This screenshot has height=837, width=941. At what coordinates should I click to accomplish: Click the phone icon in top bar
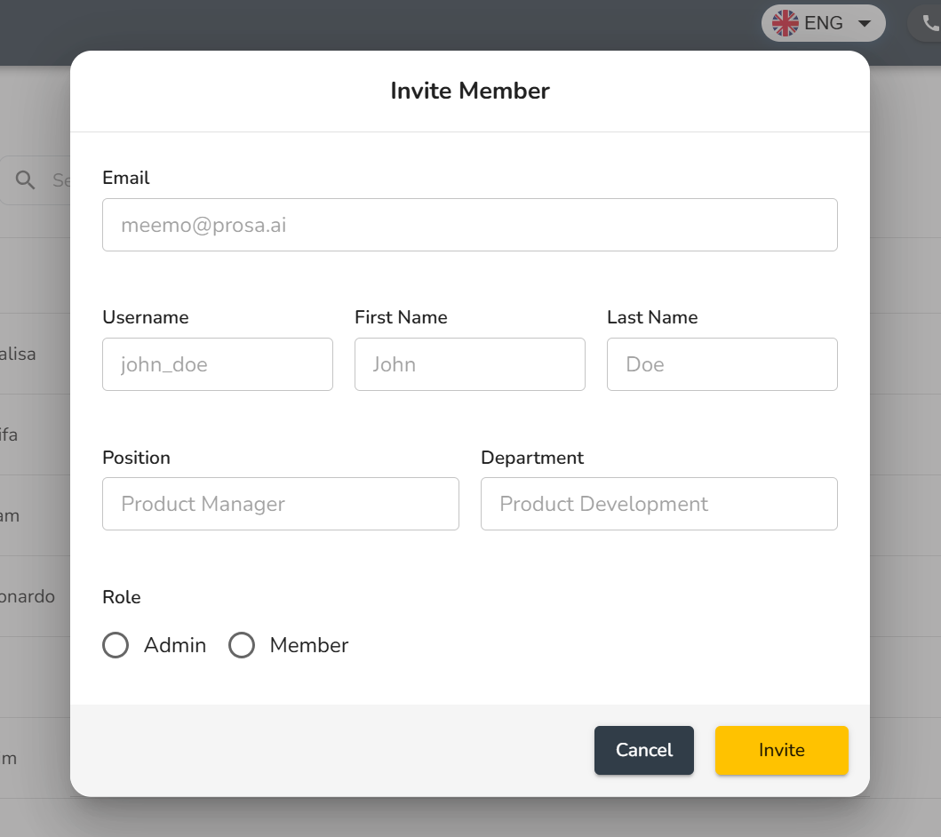[x=930, y=23]
